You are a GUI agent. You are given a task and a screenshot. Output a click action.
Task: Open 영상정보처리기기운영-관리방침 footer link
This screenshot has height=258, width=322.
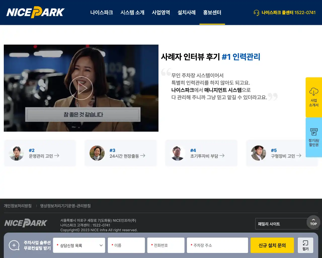pyautogui.click(x=65, y=206)
